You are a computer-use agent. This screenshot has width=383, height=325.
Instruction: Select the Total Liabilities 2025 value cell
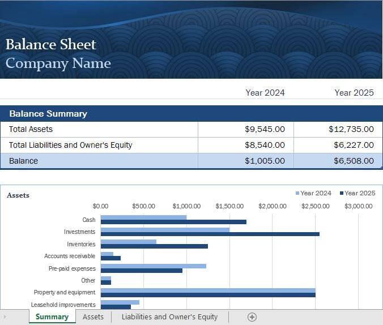(x=338, y=145)
